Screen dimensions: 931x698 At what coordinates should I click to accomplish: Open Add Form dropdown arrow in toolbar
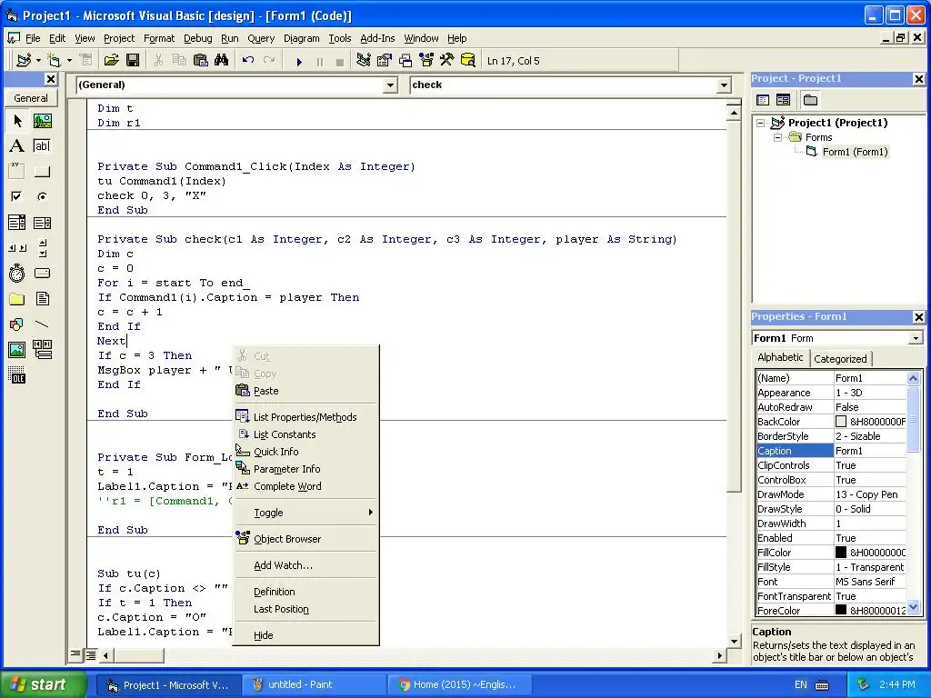69,61
